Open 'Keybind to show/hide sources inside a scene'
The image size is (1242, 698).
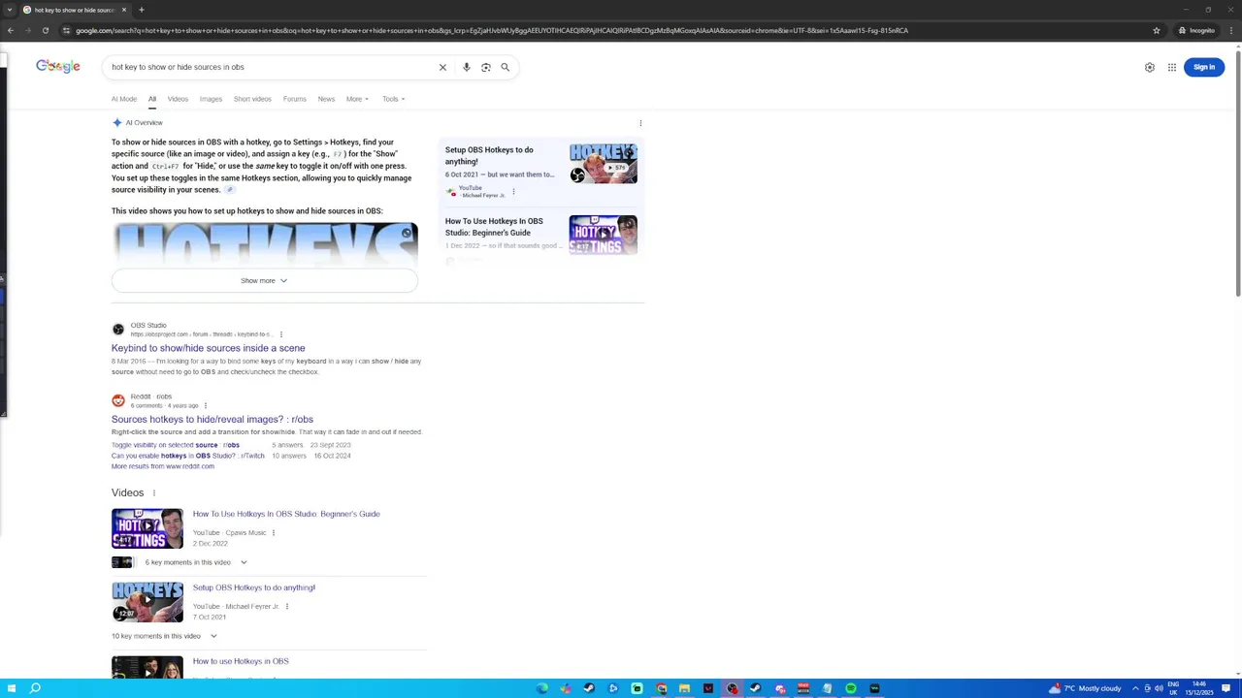click(x=208, y=348)
